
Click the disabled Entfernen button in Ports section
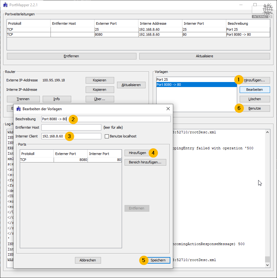pyautogui.click(x=137, y=208)
